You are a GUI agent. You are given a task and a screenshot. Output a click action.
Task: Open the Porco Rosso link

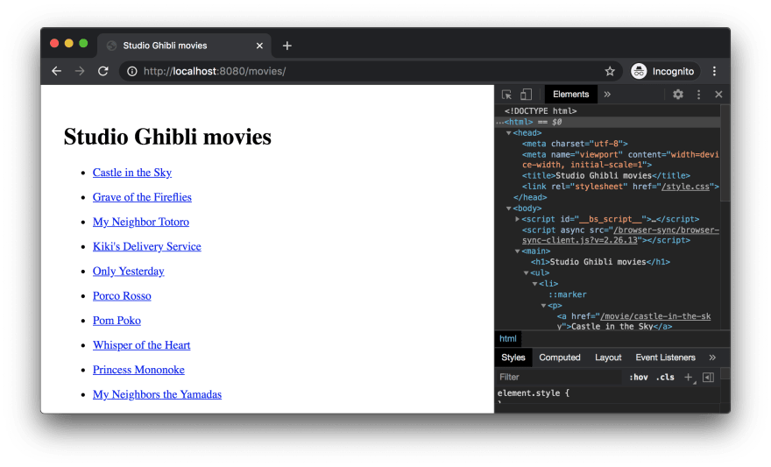tap(122, 295)
